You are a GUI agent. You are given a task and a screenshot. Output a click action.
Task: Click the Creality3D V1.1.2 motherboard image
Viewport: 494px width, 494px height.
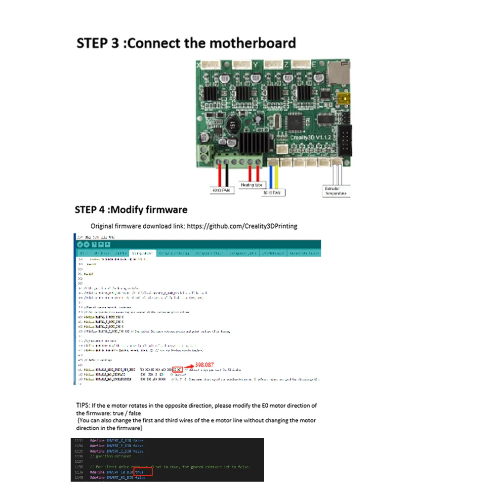pyautogui.click(x=273, y=113)
